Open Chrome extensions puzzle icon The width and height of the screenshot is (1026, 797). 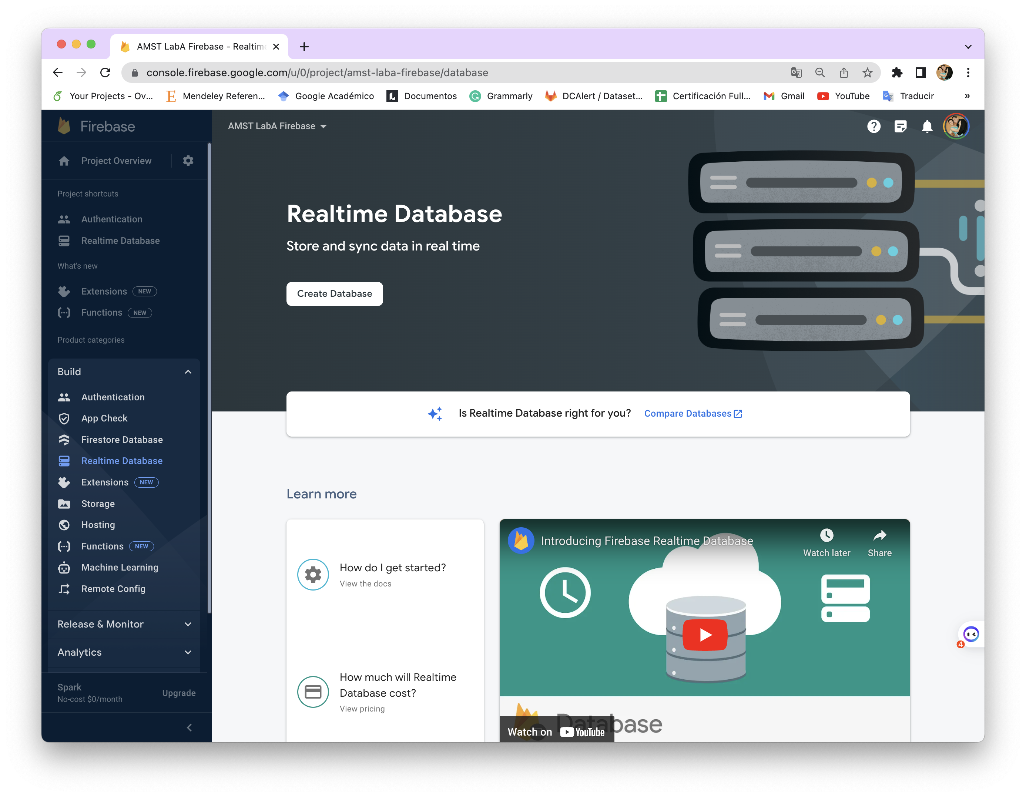tap(897, 72)
